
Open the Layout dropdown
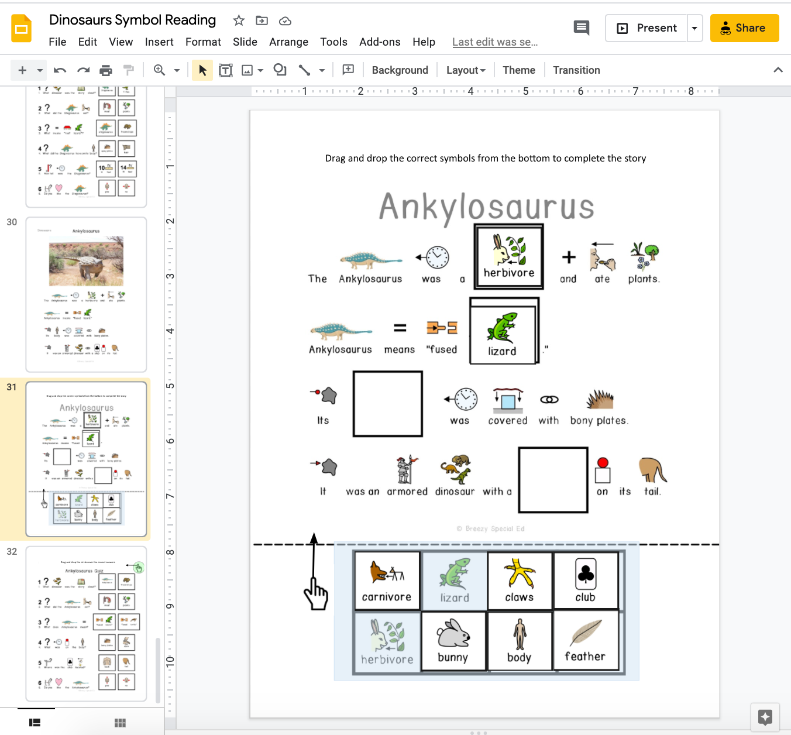466,70
